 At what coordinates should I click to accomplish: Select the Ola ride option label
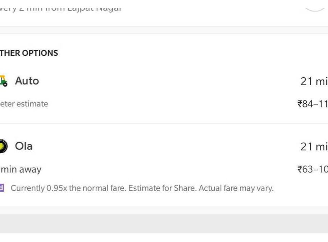coord(24,146)
